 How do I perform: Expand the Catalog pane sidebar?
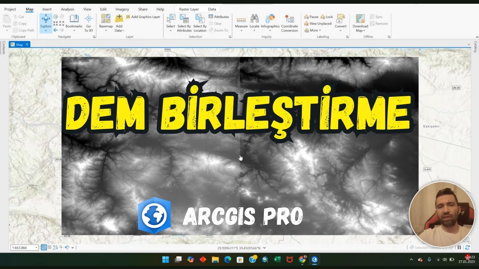[475, 47]
